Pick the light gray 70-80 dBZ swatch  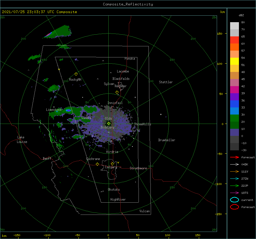coord(234,26)
